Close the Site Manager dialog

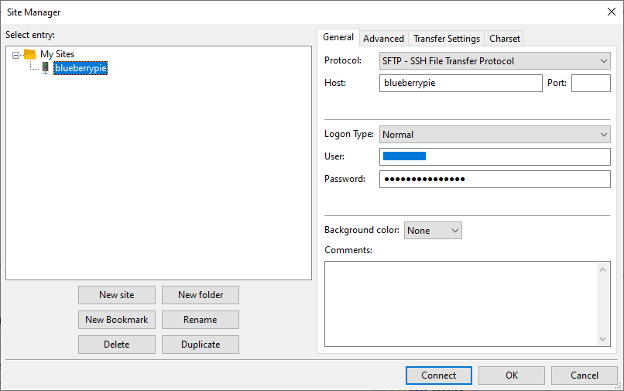coord(612,12)
